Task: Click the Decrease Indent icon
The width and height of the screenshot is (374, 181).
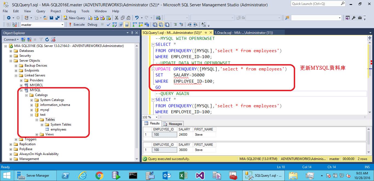Action: tap(189, 25)
